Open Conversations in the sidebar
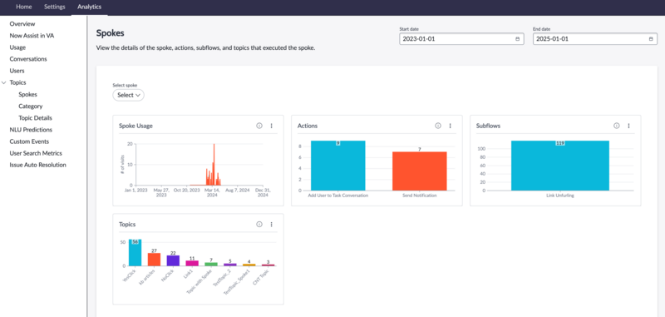This screenshot has height=317, width=665. [x=28, y=59]
